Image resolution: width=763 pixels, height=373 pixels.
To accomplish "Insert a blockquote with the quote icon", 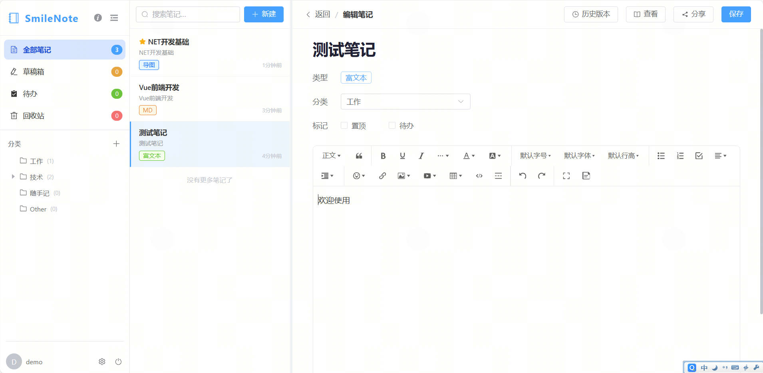I will 359,156.
